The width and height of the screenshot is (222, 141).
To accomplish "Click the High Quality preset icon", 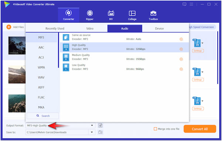I will point(66,47).
